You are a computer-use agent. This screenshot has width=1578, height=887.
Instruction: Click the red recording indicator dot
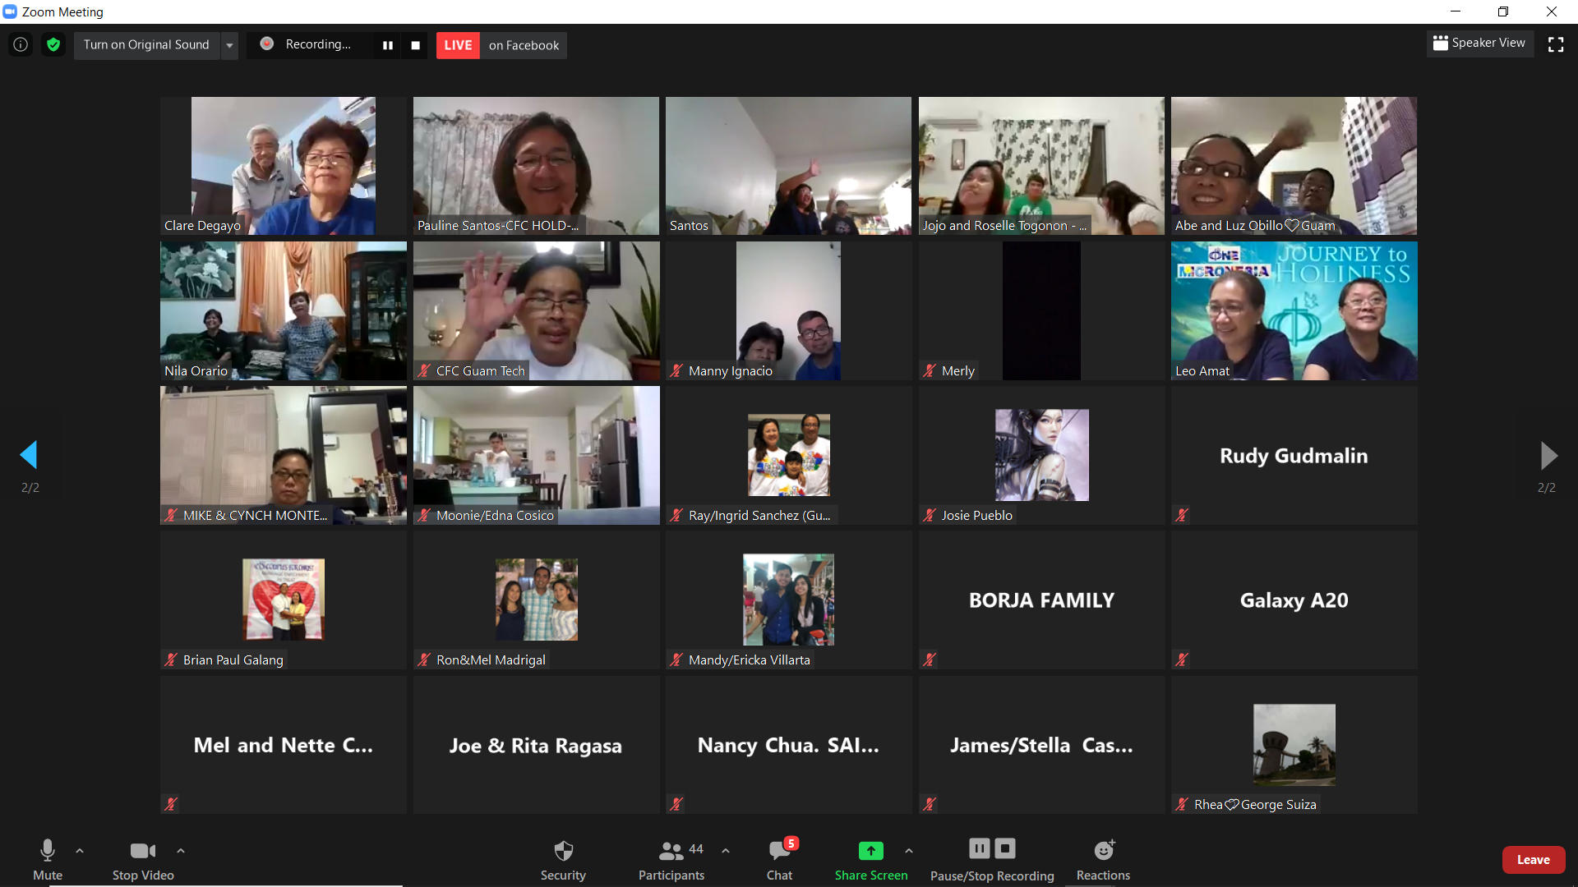coord(267,44)
